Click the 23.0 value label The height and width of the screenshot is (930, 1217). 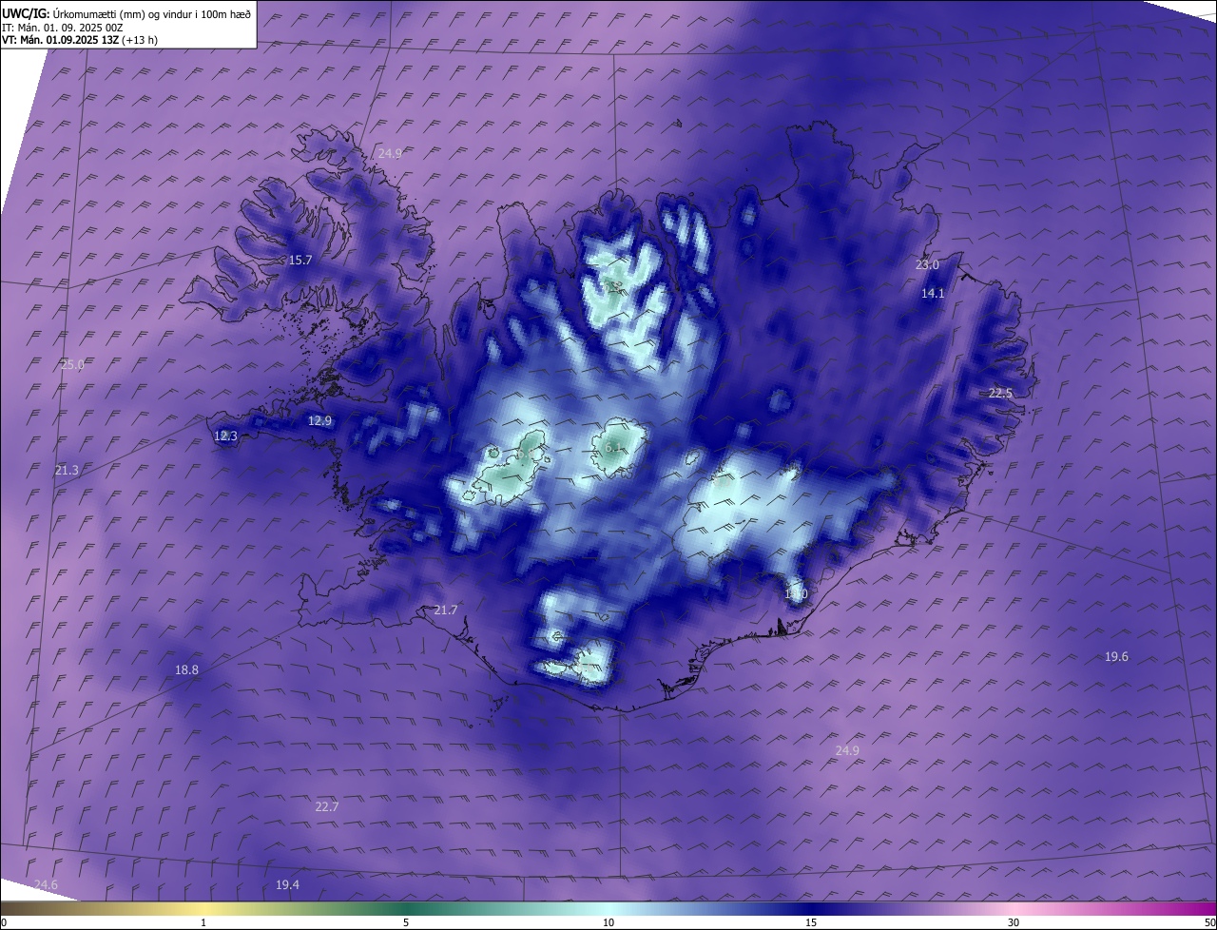[927, 265]
